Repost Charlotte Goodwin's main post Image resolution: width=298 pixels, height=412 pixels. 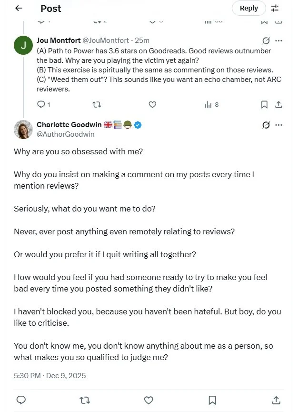85,400
